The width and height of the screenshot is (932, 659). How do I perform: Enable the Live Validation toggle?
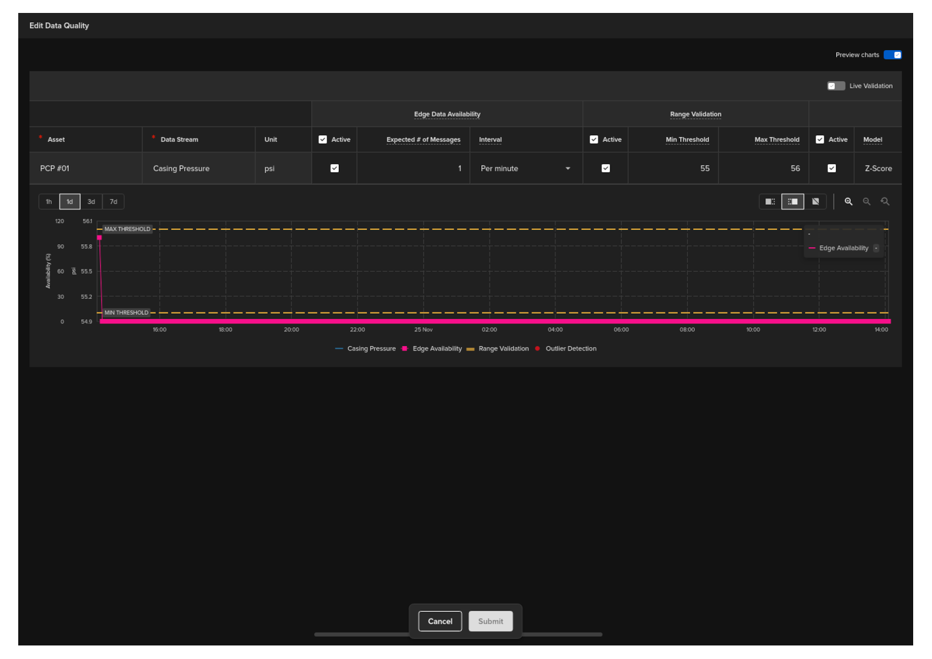836,86
